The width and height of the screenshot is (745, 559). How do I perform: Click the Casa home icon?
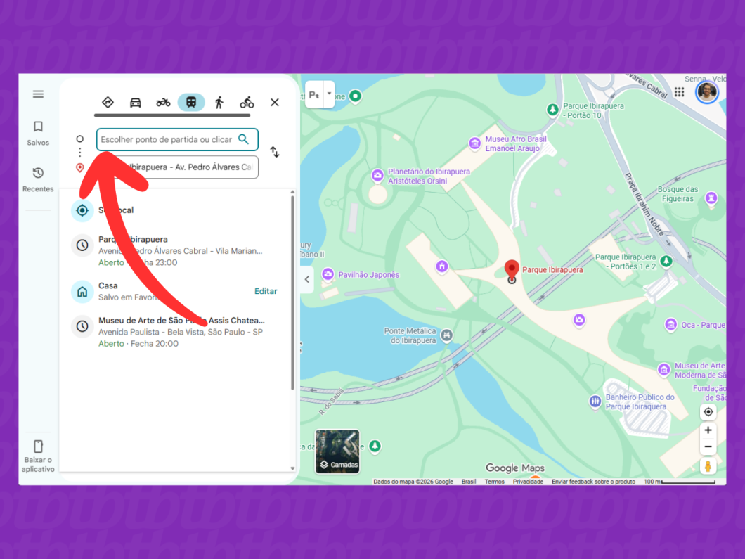coord(82,291)
